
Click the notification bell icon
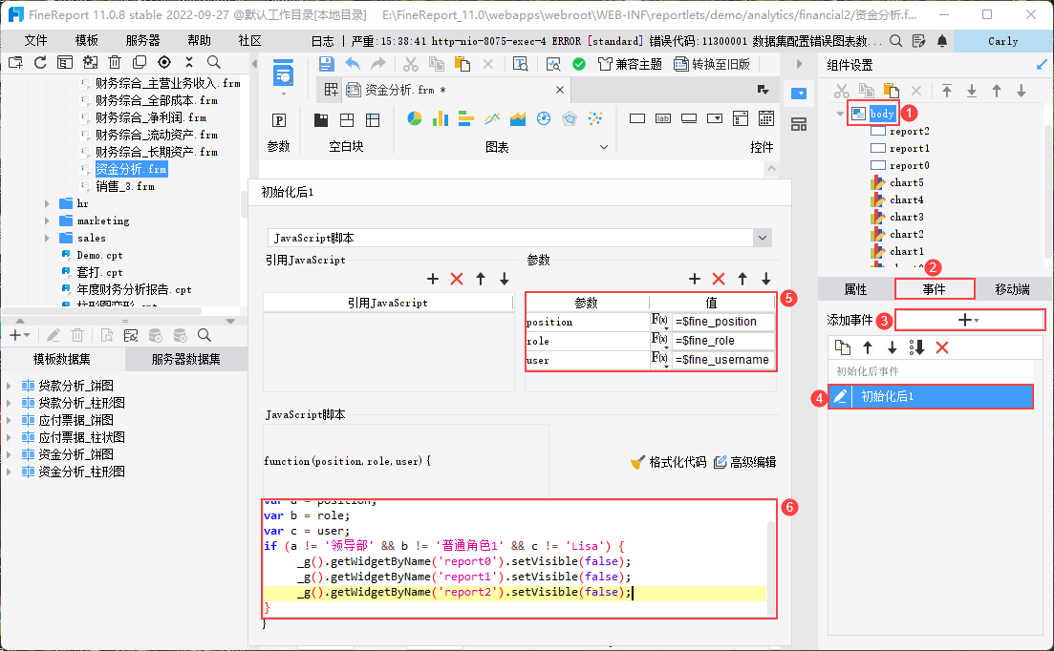point(942,41)
